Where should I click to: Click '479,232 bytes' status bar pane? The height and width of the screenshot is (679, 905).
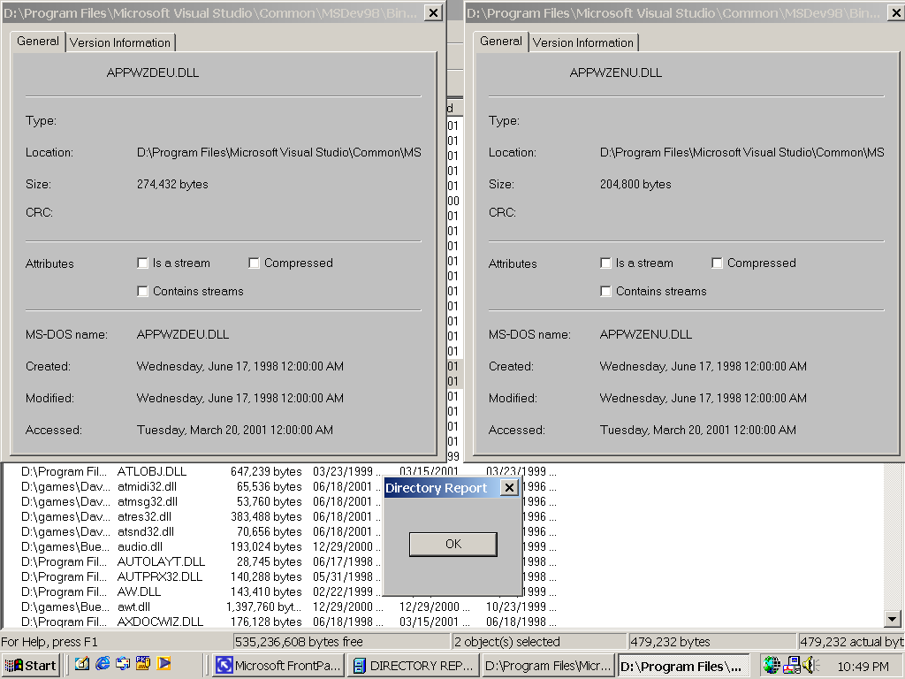point(713,642)
